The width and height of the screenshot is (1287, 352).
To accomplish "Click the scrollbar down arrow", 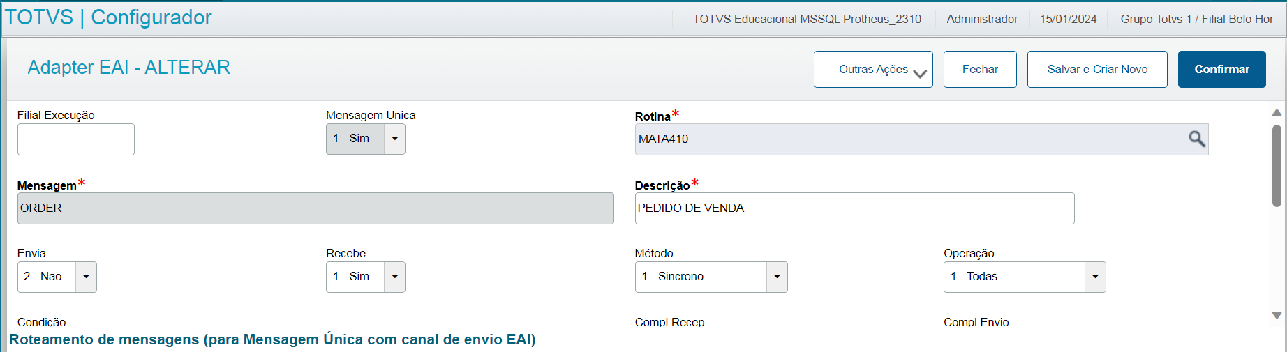I will click(x=1277, y=315).
